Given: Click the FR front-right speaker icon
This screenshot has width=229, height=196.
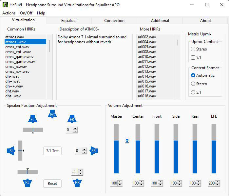Looking at the screenshot, I should pyautogui.click(x=72, y=119).
